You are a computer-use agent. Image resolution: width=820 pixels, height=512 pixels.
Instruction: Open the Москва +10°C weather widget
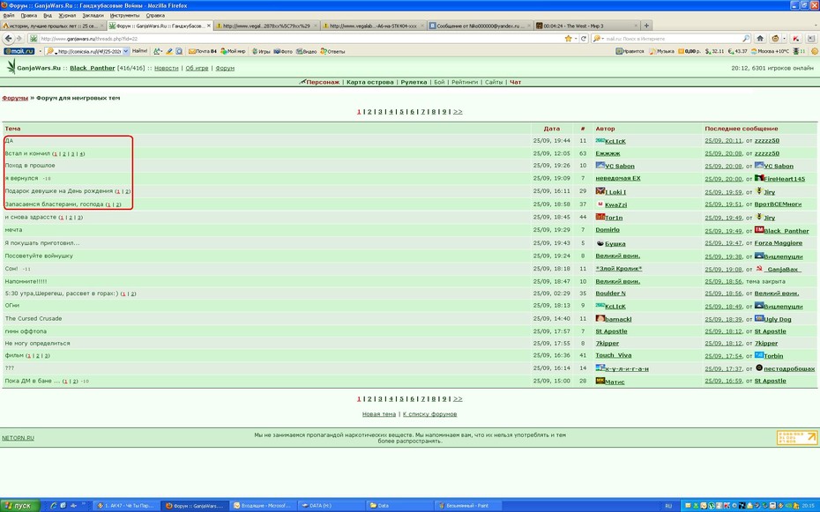770,51
